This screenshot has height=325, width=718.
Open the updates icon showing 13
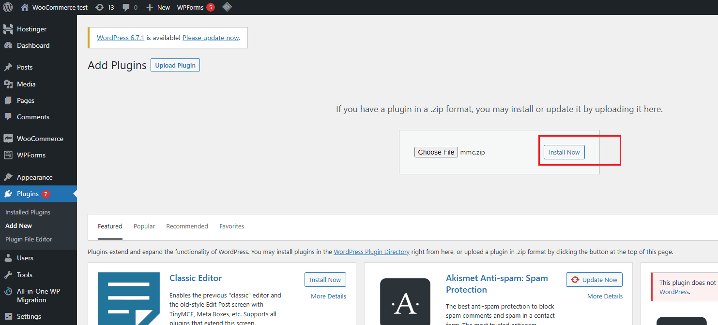[x=100, y=7]
